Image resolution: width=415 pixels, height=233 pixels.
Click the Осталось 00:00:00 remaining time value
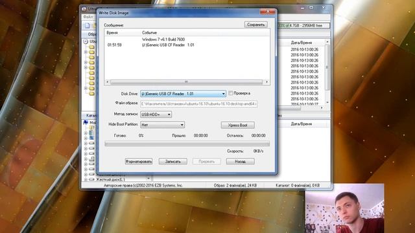point(258,135)
